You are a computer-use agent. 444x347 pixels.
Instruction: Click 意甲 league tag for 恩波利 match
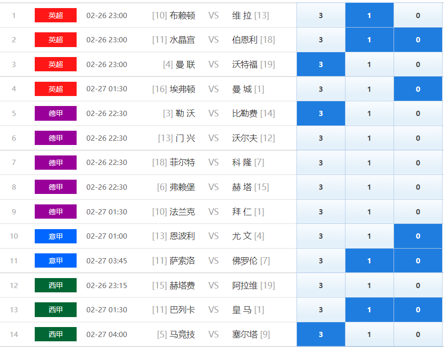[56, 236]
